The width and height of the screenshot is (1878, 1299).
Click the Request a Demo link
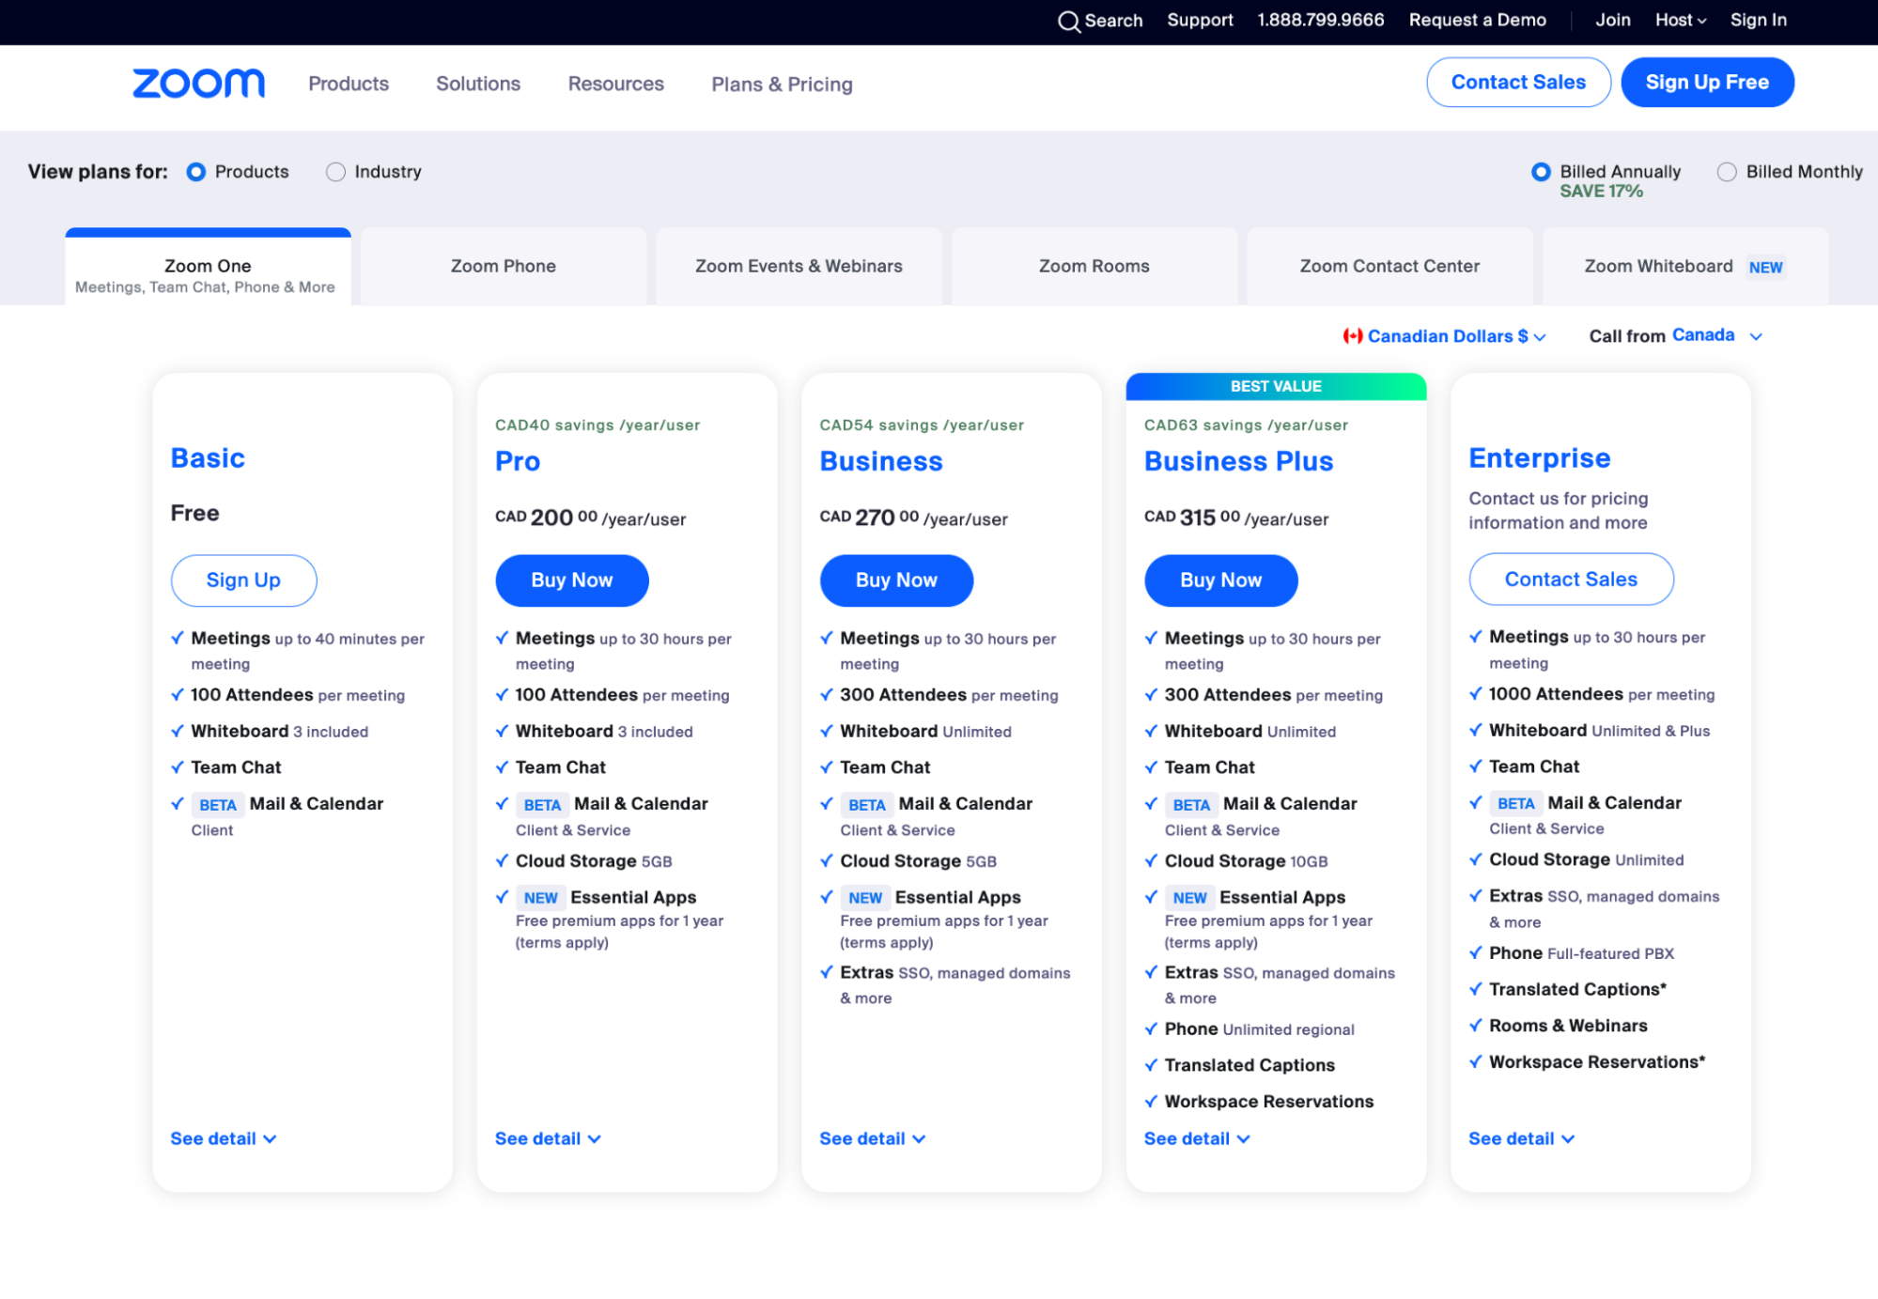pyautogui.click(x=1477, y=20)
